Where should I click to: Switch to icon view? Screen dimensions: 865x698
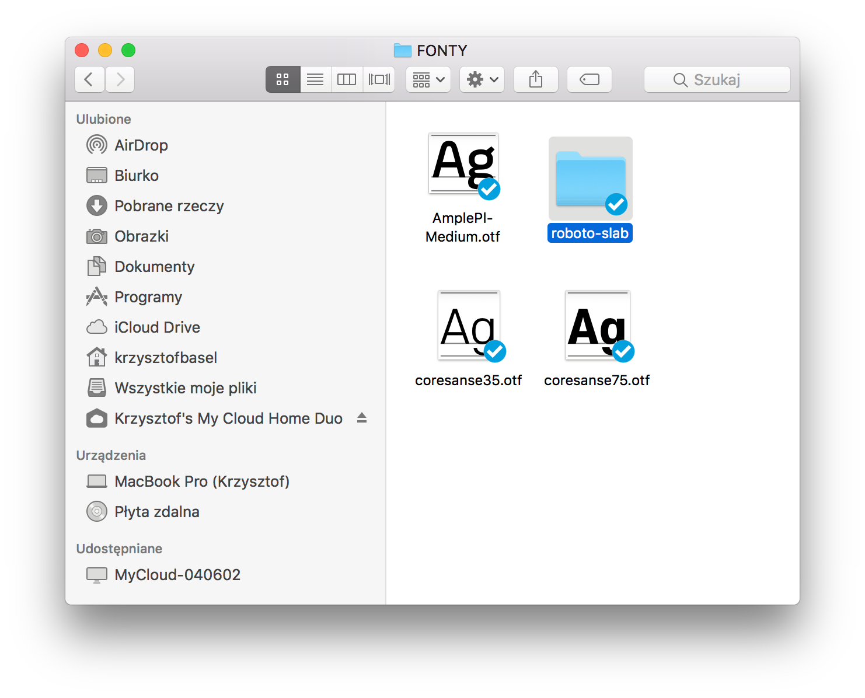pyautogui.click(x=282, y=79)
